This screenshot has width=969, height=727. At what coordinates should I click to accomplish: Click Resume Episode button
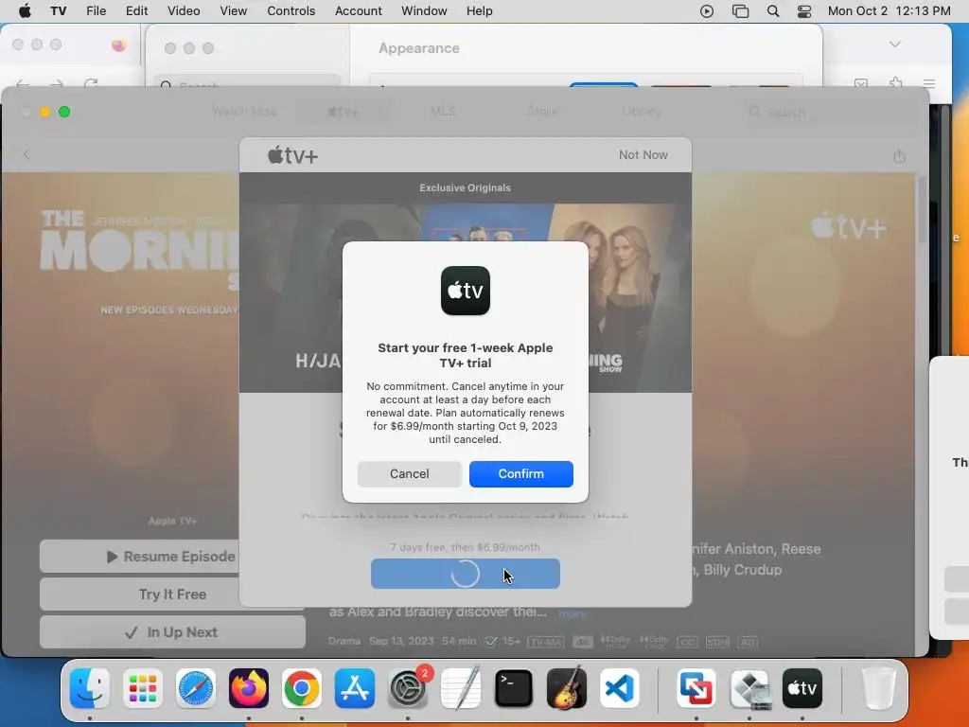pos(172,557)
